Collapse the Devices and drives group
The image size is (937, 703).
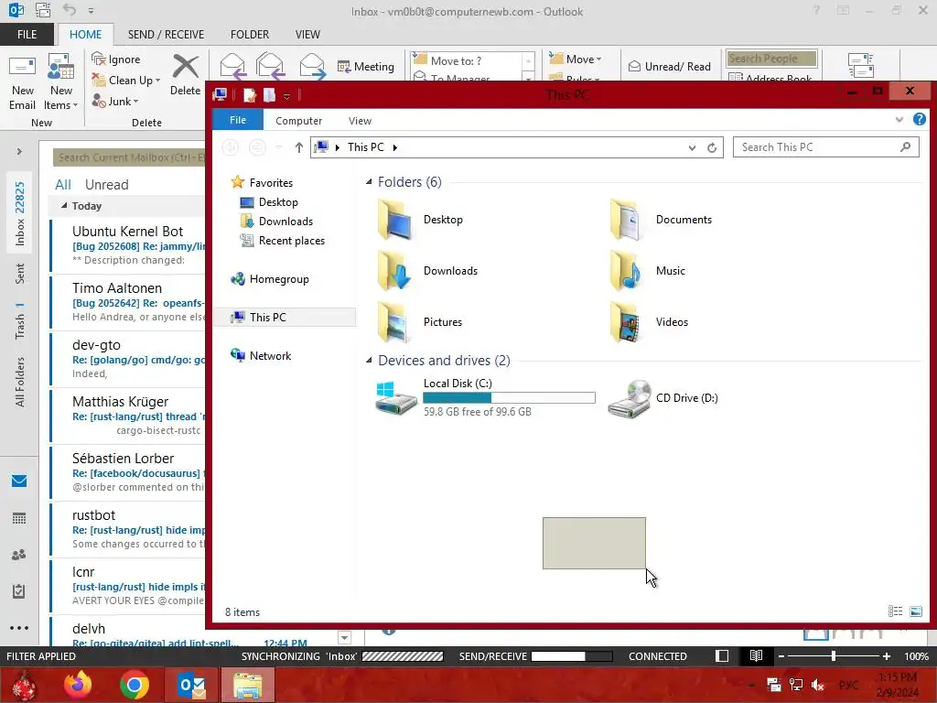coord(369,361)
